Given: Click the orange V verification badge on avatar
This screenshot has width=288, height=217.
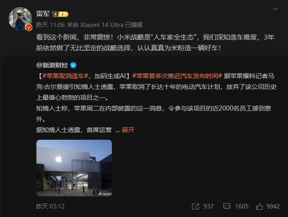Looking at the screenshot, I should [29, 27].
